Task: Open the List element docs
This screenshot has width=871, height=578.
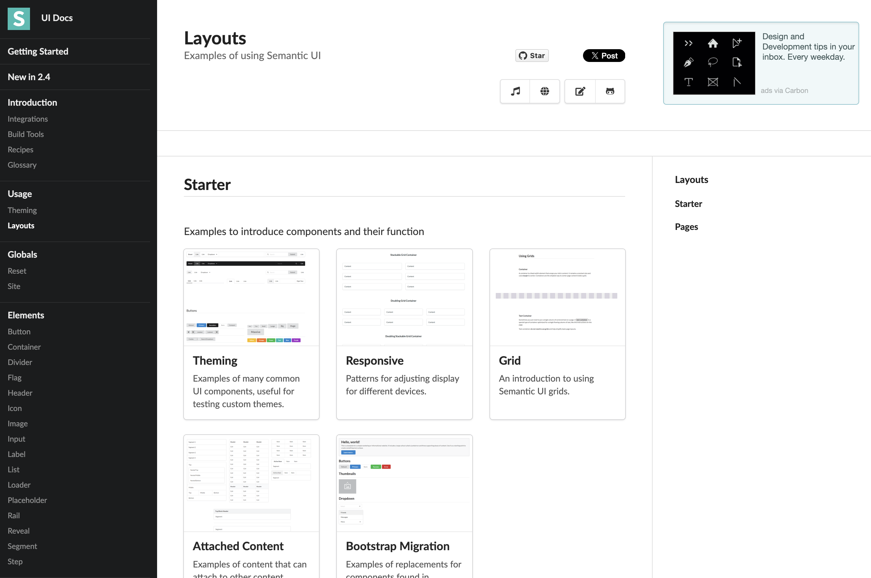Action: point(14,469)
